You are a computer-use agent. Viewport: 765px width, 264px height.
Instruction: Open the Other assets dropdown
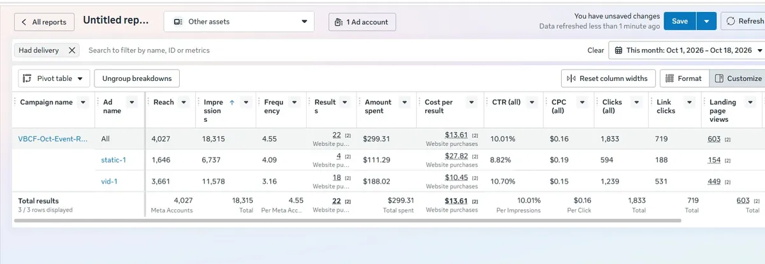click(x=239, y=22)
